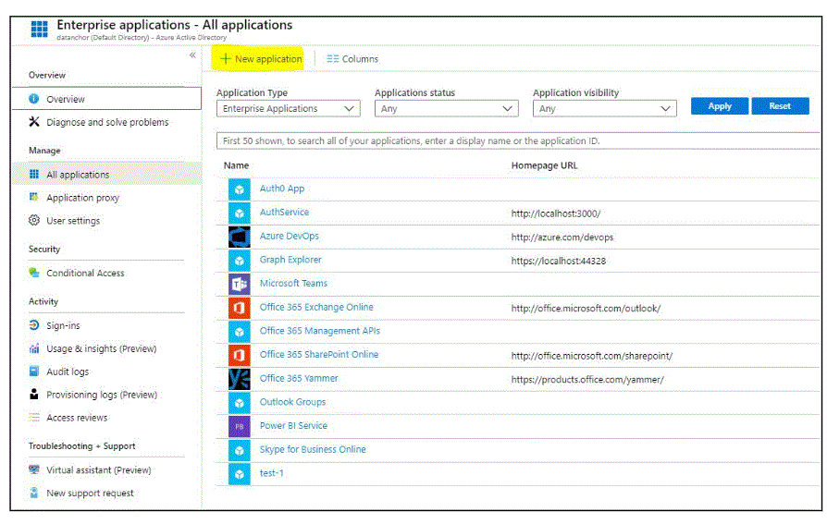Open the Columns chooser
827x524 pixels.
[352, 59]
